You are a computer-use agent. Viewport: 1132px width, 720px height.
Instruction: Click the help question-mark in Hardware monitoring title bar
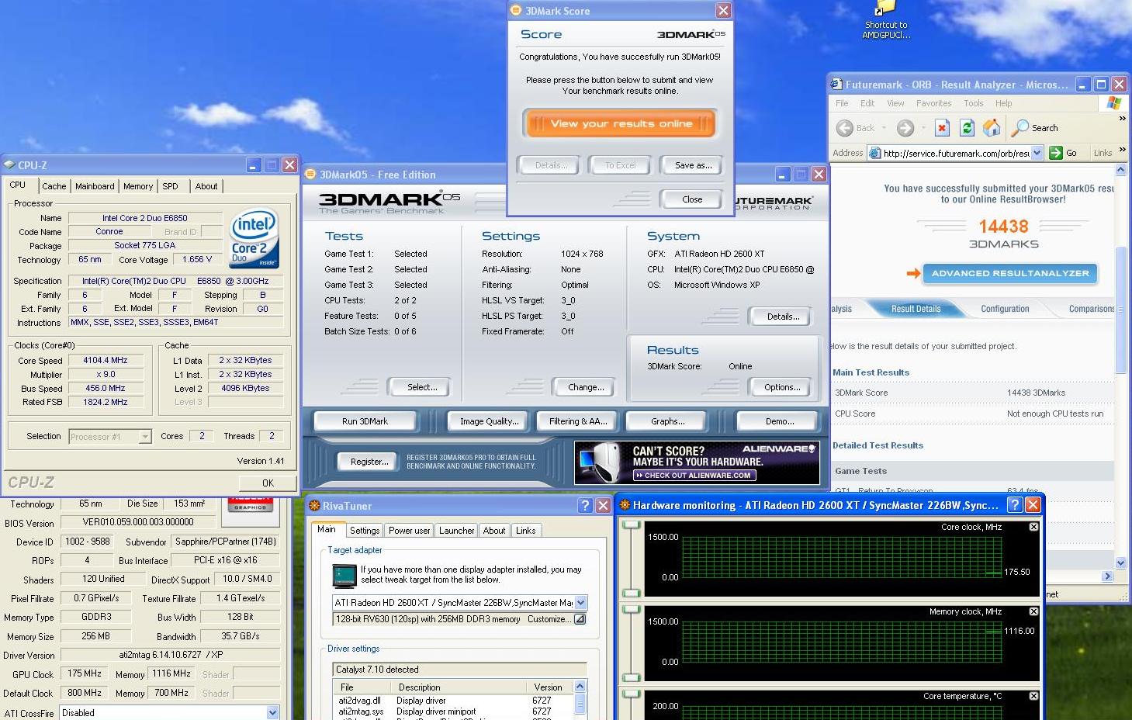[x=1014, y=505]
